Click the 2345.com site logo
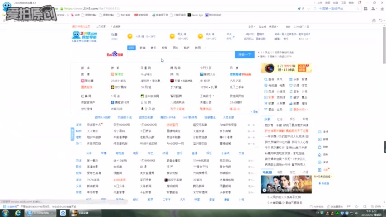 pos(85,37)
